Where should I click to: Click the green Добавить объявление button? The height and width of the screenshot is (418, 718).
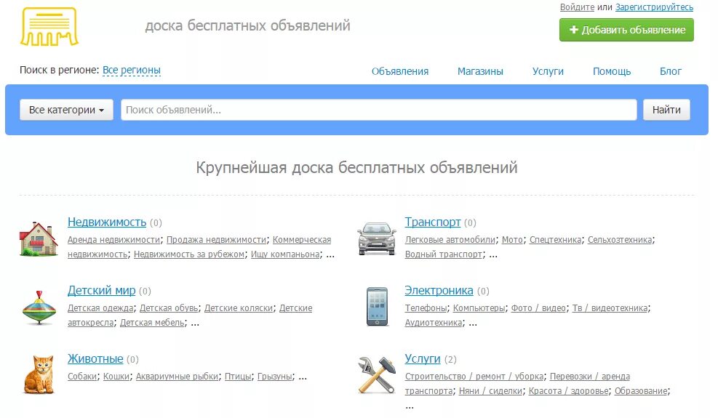[x=626, y=30]
